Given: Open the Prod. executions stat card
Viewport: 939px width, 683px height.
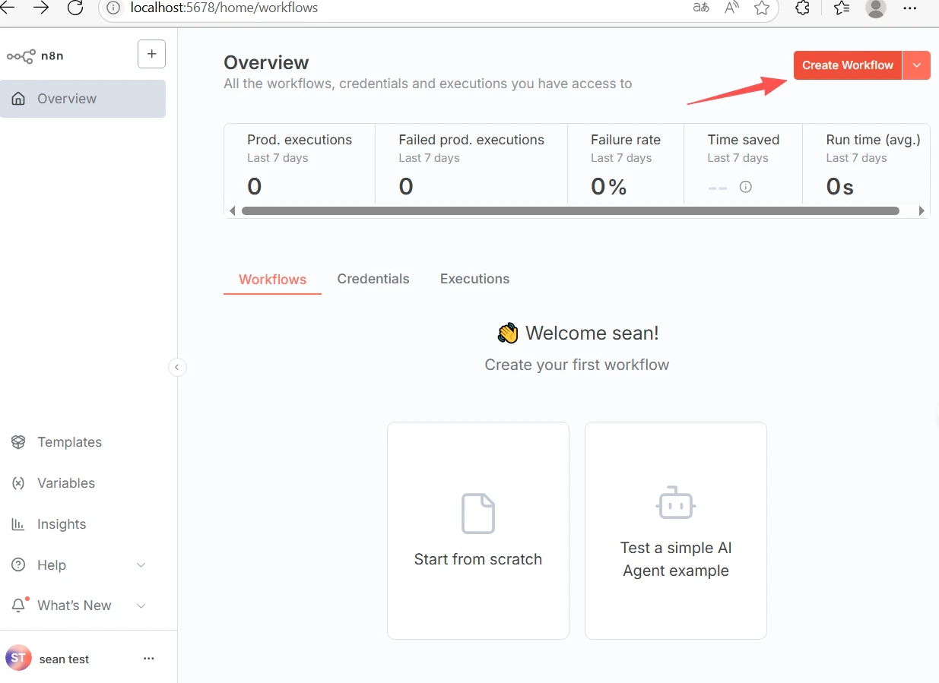Looking at the screenshot, I should click(300, 164).
